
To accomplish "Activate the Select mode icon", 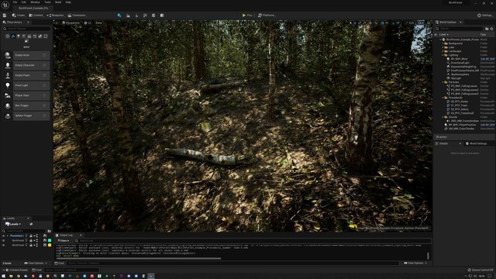I will coord(119,15).
